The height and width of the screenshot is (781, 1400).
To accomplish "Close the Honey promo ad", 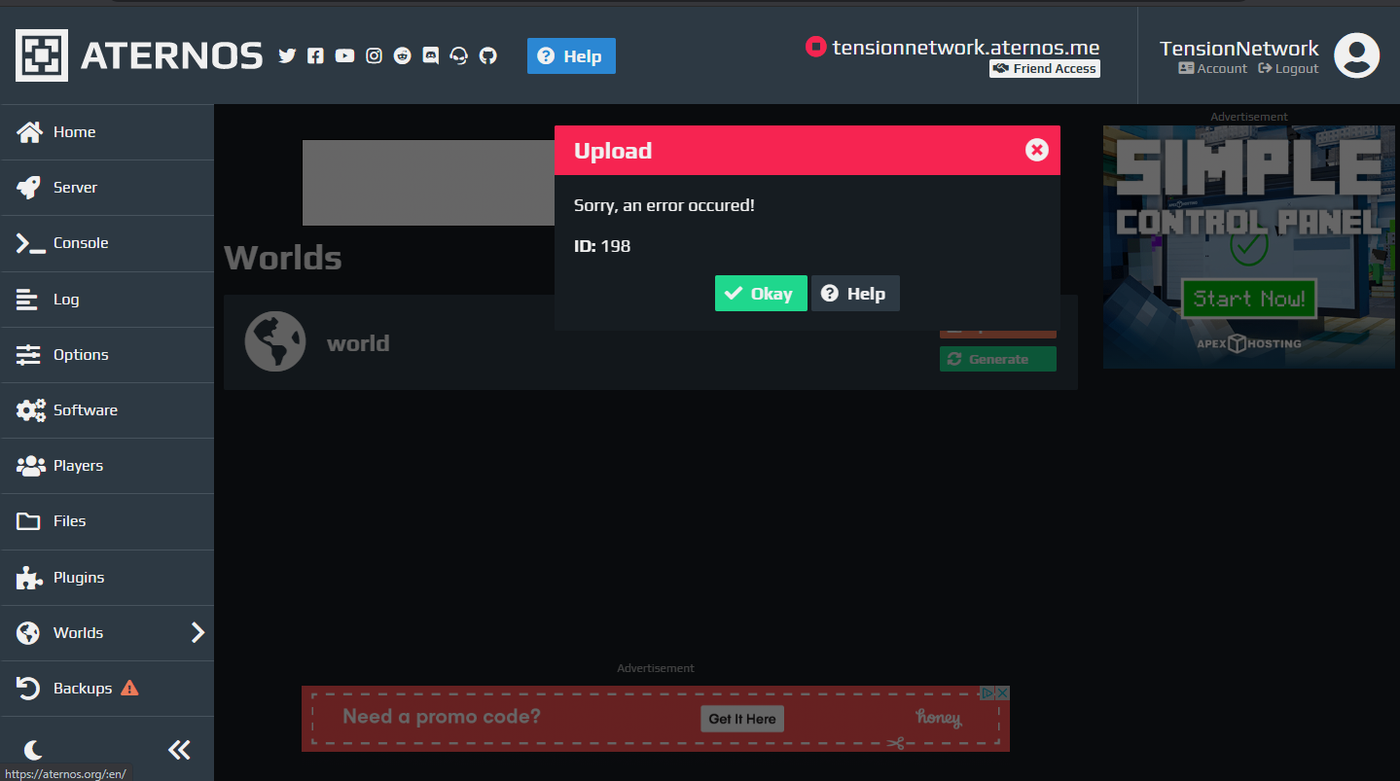I will (x=1003, y=692).
